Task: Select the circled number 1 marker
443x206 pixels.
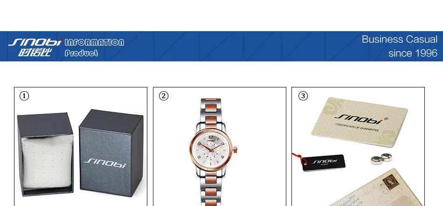Action: point(24,96)
